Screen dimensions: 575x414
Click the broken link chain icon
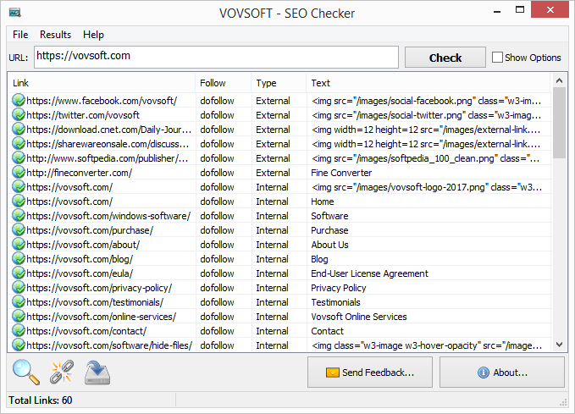pyautogui.click(x=62, y=373)
